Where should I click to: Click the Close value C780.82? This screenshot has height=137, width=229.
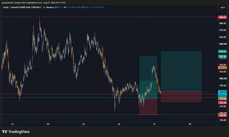[x=85, y=7]
